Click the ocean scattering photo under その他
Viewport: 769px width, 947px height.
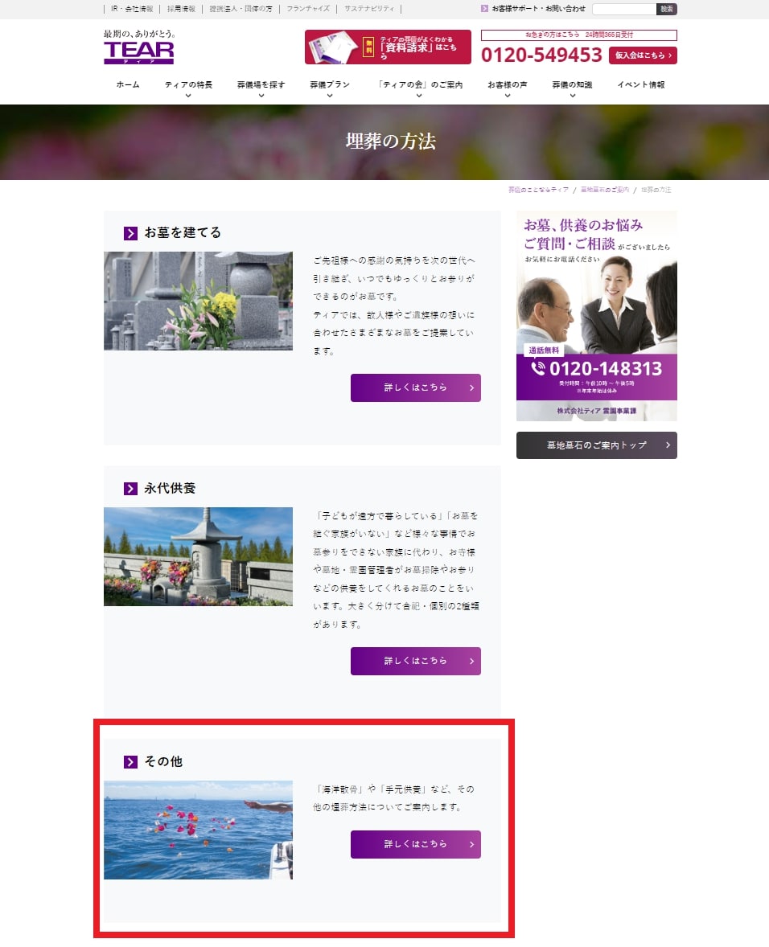click(x=198, y=830)
